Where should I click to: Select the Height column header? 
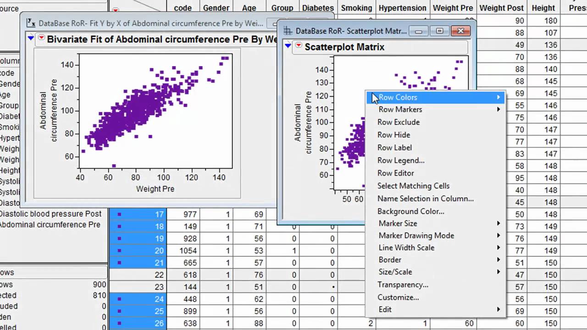[x=543, y=8]
